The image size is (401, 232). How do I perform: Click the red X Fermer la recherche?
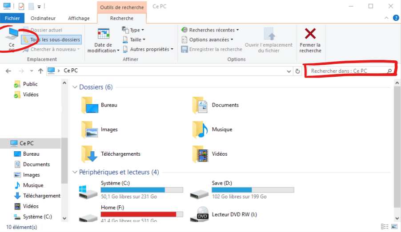point(310,40)
